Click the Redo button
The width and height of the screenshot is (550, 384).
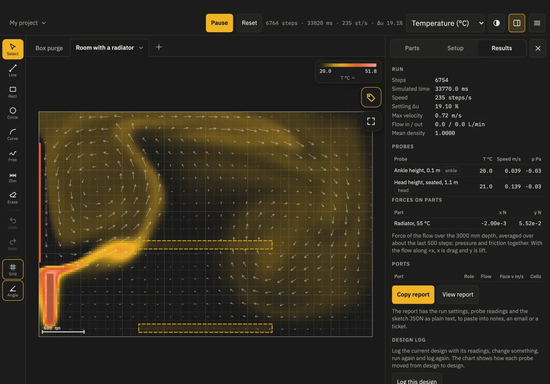click(12, 244)
